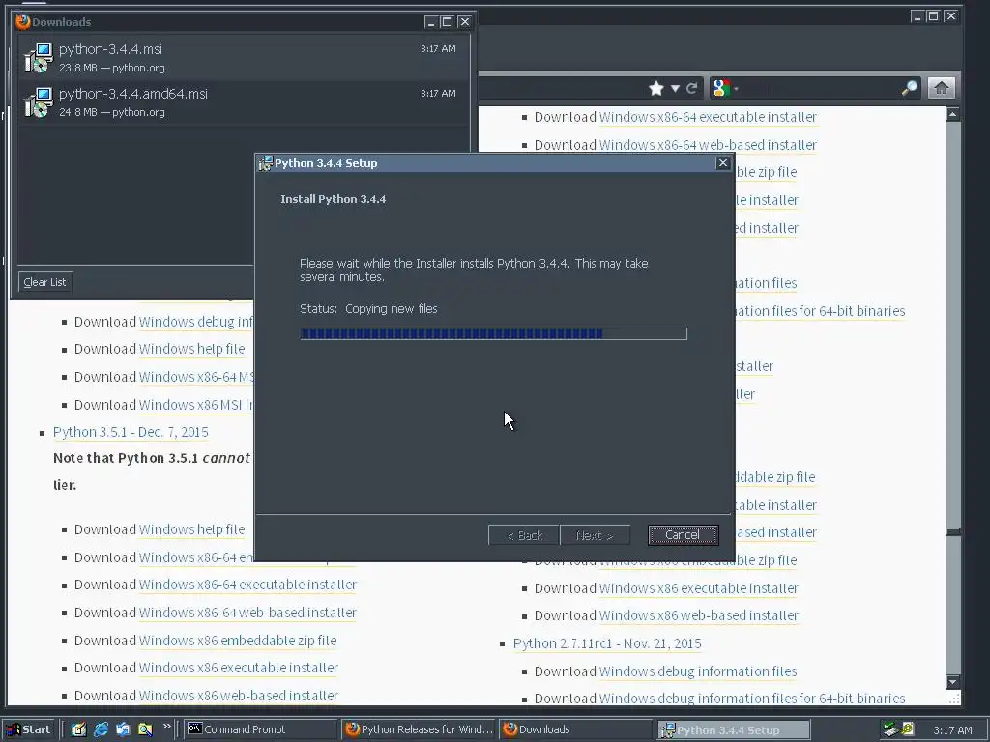Image resolution: width=990 pixels, height=742 pixels.
Task: Click the yellow system tray icon
Action: pyautogui.click(x=908, y=729)
